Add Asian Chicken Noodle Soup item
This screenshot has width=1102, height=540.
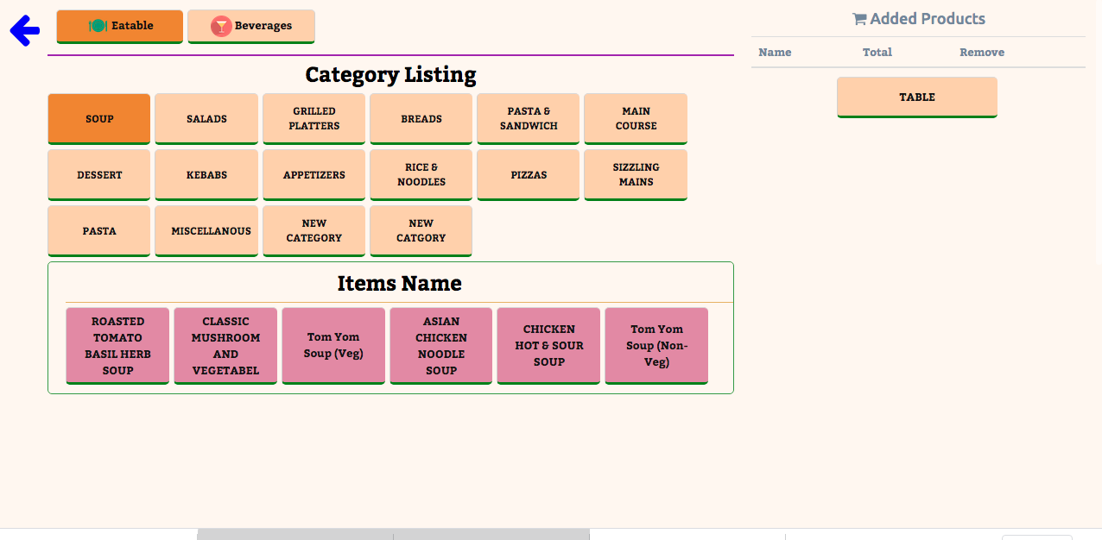tap(441, 346)
